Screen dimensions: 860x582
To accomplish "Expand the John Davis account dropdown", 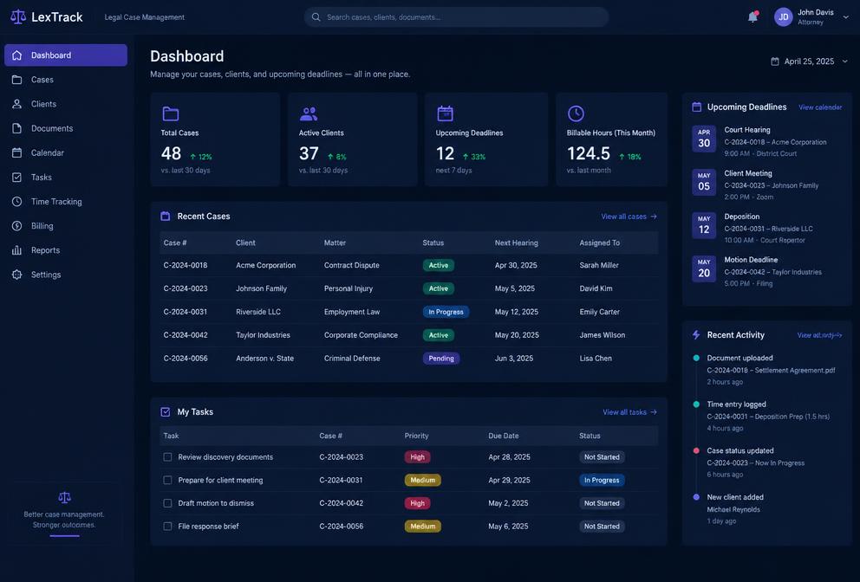I will [846, 17].
